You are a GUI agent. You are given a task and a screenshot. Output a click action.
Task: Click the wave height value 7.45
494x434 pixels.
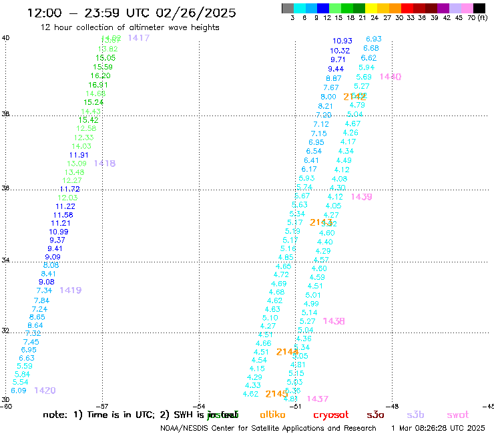[x=31, y=343]
